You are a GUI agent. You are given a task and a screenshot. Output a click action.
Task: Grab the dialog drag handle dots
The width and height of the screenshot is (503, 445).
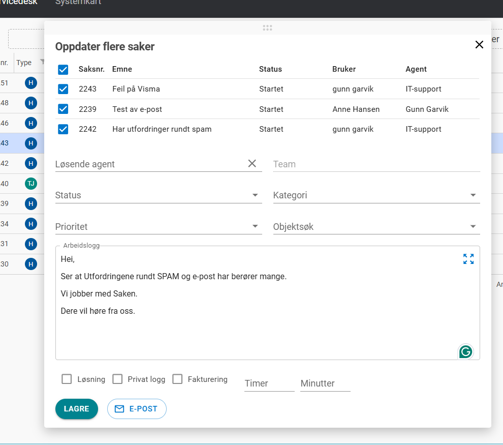[268, 28]
